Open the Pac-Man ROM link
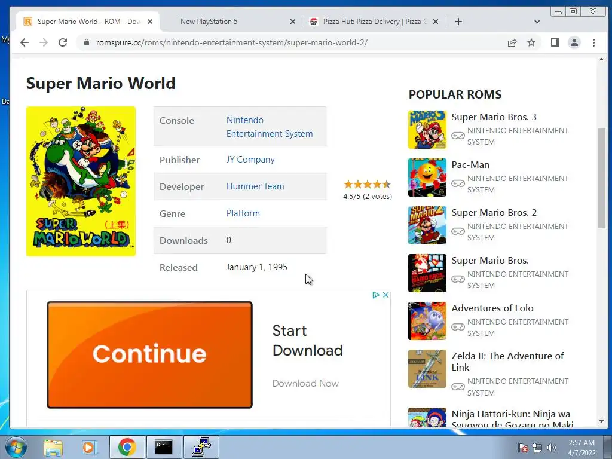The height and width of the screenshot is (459, 612). (x=470, y=165)
